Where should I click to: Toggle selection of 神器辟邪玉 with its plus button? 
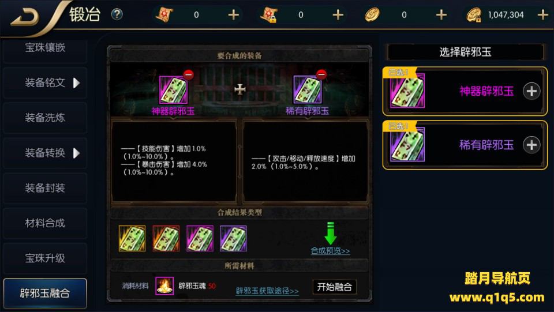click(x=531, y=92)
